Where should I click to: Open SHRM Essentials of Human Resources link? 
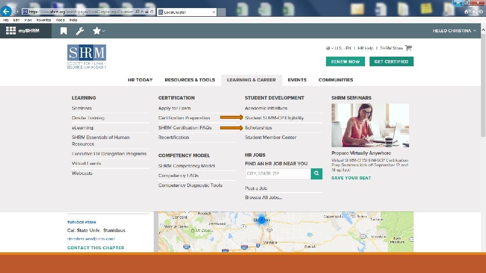coord(101,141)
